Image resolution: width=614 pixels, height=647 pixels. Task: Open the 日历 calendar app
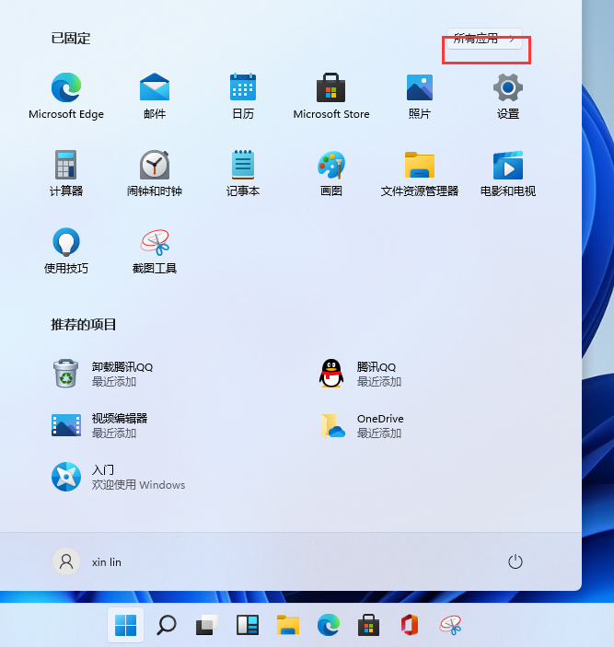click(x=243, y=96)
